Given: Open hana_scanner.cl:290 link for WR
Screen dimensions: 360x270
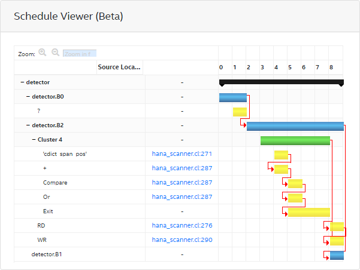Looking at the screenshot, I should [x=182, y=240].
